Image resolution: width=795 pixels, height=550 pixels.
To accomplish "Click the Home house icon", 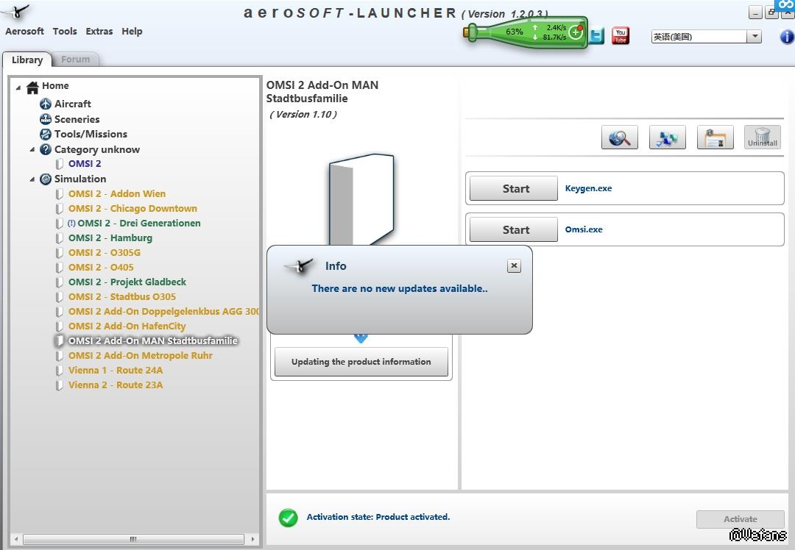I will coord(32,87).
